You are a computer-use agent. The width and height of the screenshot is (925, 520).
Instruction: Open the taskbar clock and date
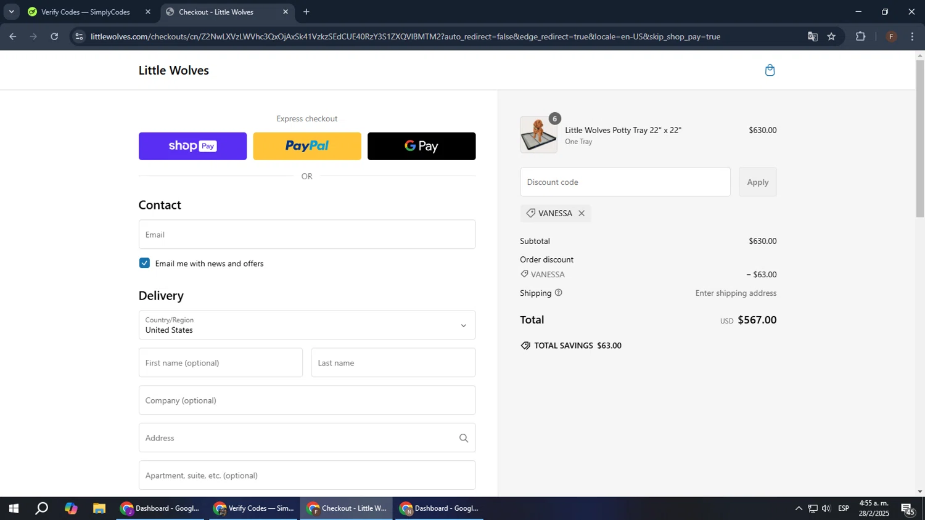(x=874, y=508)
